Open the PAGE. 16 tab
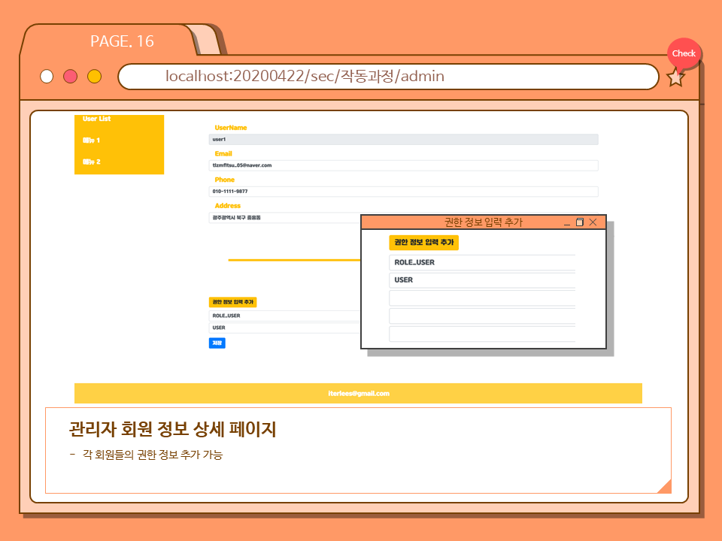The width and height of the screenshot is (722, 541). [121, 41]
